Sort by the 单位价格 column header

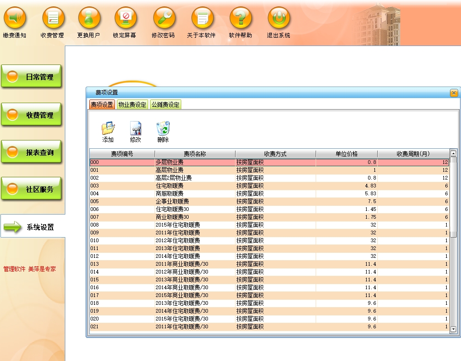point(346,154)
